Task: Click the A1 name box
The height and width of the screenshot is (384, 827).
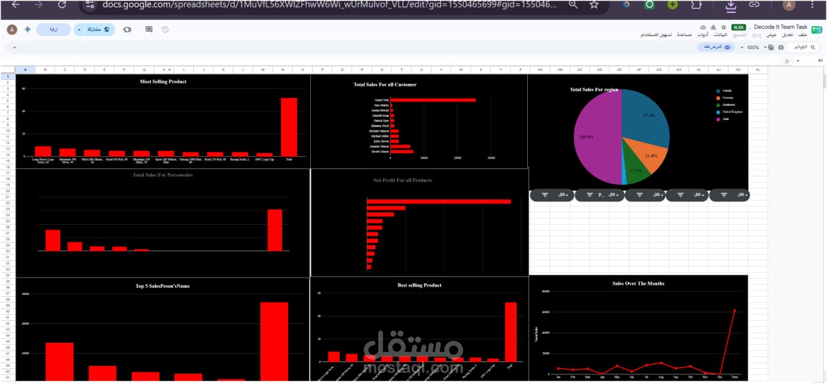Action: [813, 61]
